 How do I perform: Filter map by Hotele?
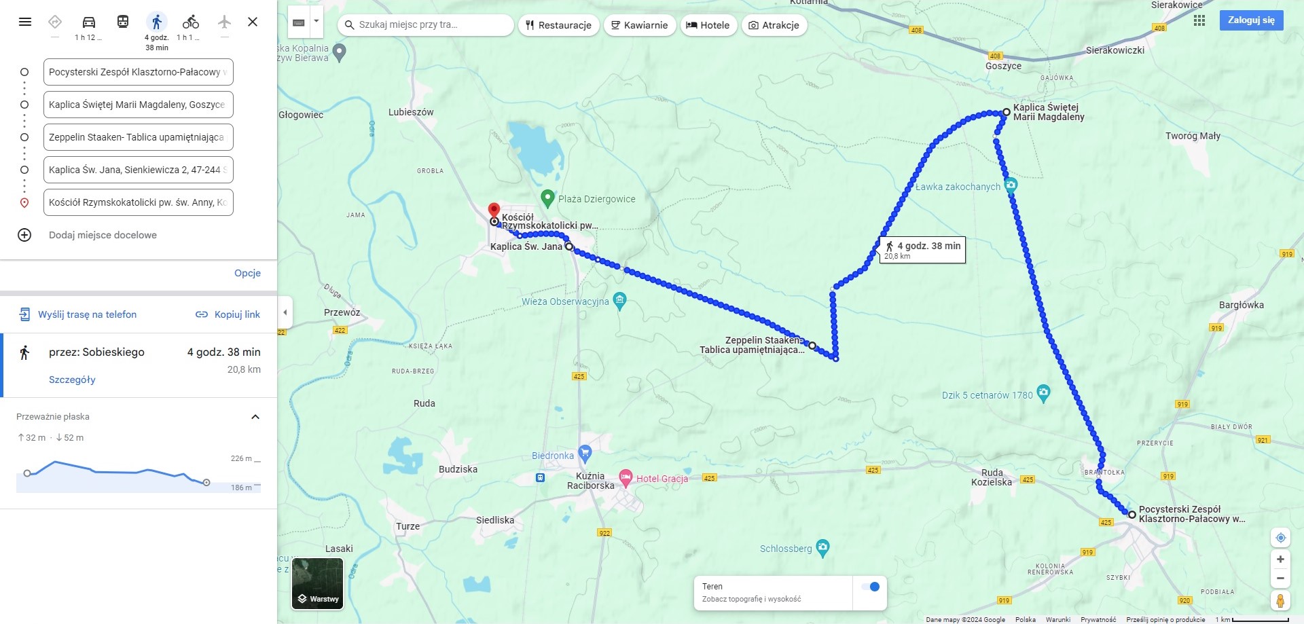(x=708, y=25)
